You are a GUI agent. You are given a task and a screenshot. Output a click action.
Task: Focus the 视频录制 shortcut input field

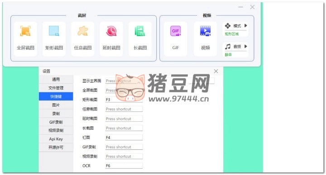[124, 157]
